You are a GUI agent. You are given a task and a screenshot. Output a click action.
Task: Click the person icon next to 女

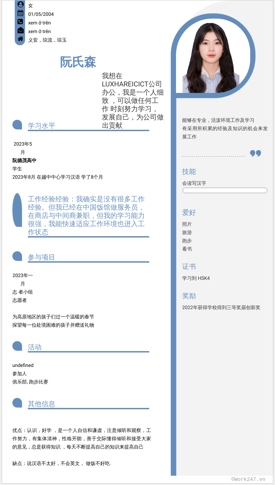(20, 5)
